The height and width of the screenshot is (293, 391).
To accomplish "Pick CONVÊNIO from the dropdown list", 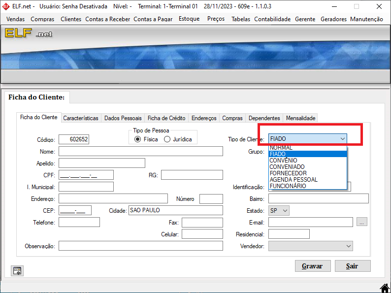I will point(308,161).
